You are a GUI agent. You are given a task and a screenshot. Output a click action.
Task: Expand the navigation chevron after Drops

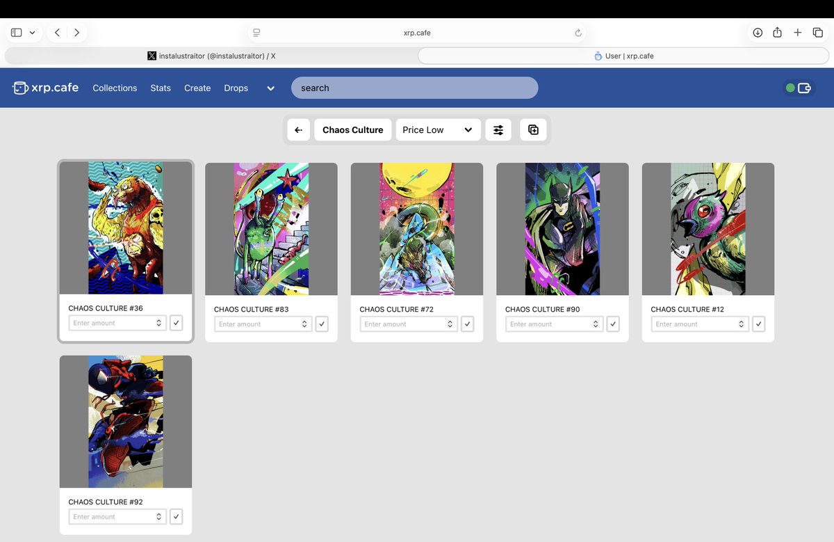pos(270,88)
